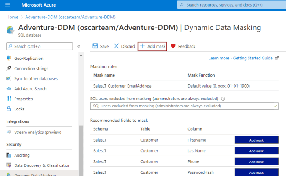Image resolution: width=286 pixels, height=176 pixels.
Task: Click the Discard X icon
Action: click(116, 46)
